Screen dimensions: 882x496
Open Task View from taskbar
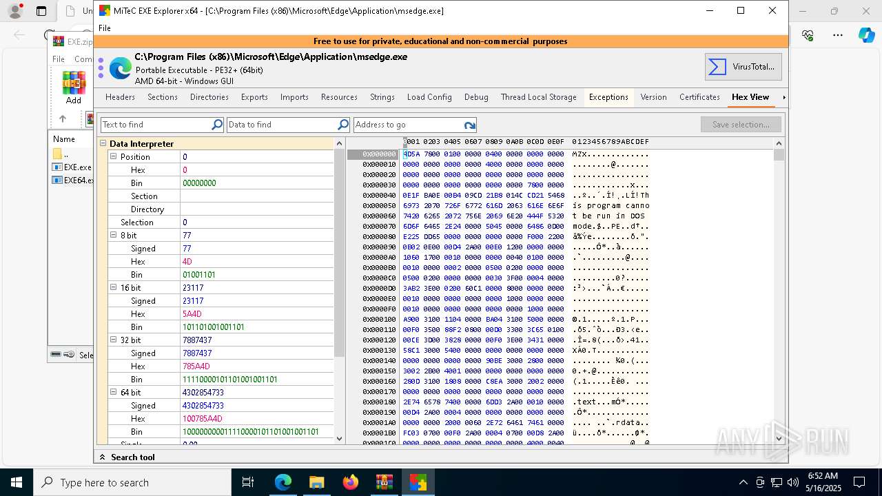pos(248,482)
